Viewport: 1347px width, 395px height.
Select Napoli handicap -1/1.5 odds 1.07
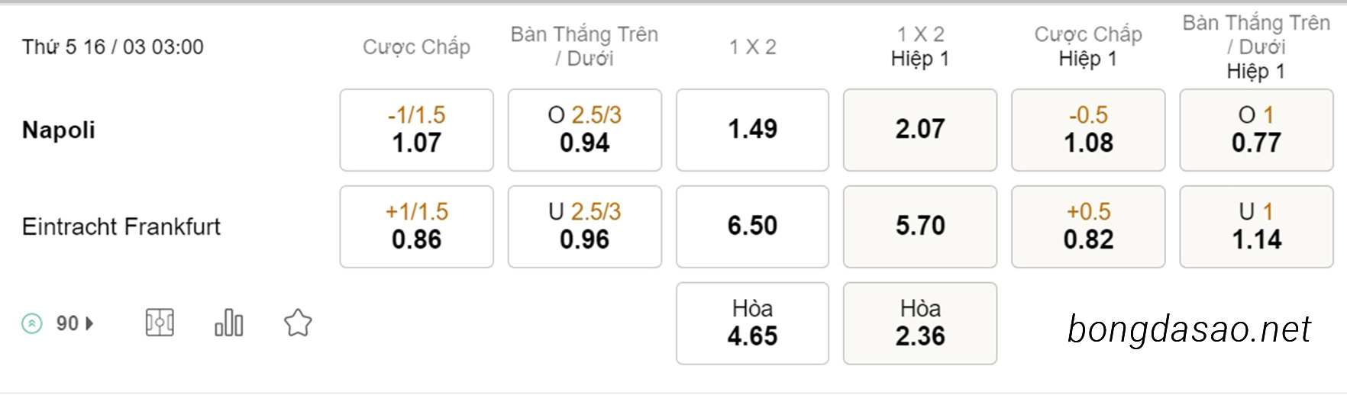pyautogui.click(x=417, y=130)
